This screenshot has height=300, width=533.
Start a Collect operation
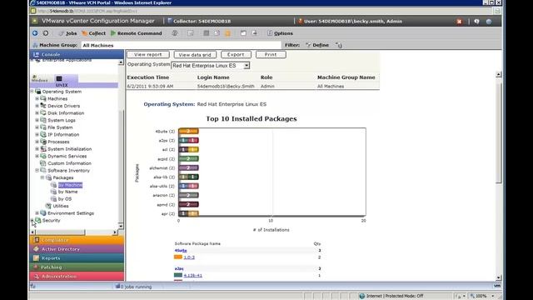pos(94,33)
